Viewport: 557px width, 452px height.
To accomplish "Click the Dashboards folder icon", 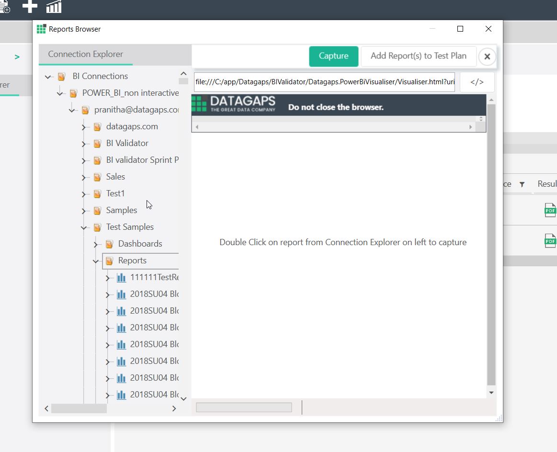I will [109, 244].
